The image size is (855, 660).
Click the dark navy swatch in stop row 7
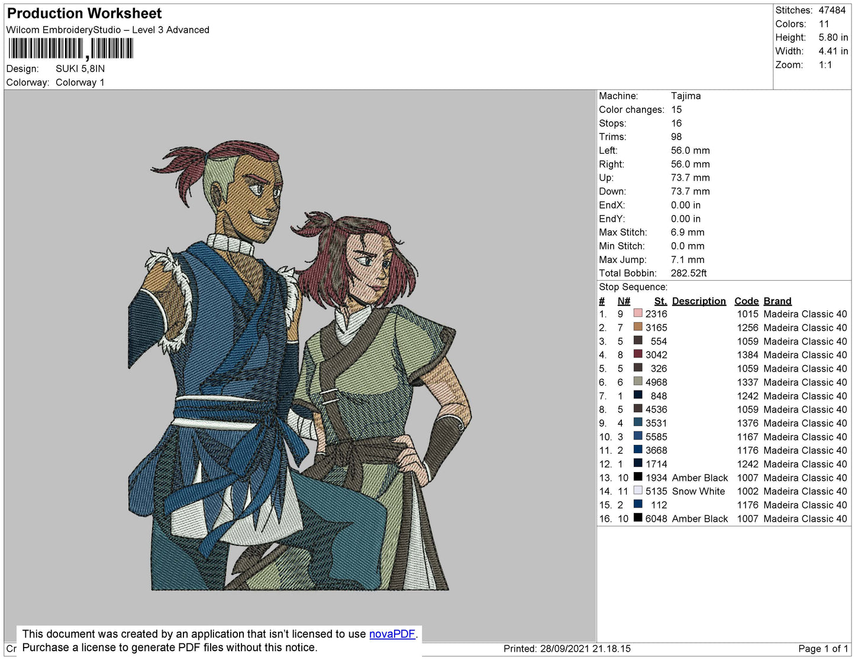[638, 396]
